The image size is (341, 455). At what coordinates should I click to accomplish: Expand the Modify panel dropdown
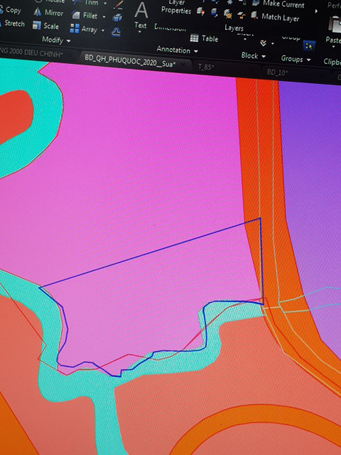click(68, 41)
